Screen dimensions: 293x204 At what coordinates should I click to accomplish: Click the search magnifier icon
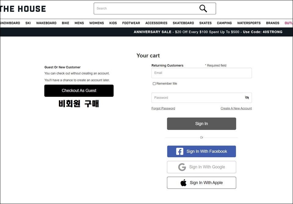pyautogui.click(x=203, y=9)
